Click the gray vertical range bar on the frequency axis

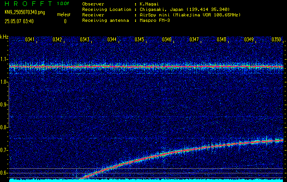pos(9,105)
